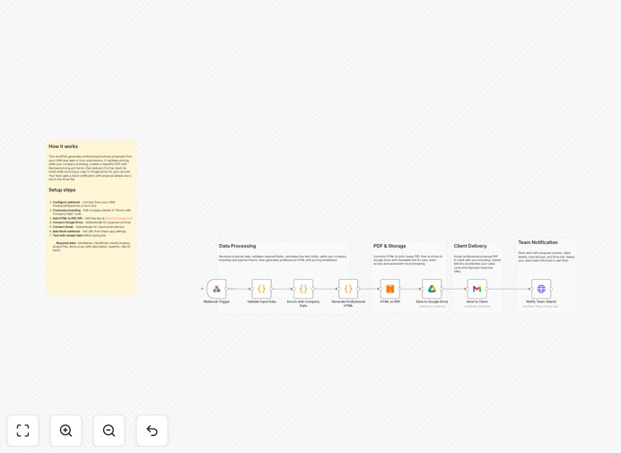Click the 'Notify Team (Slack)' label

click(x=541, y=301)
